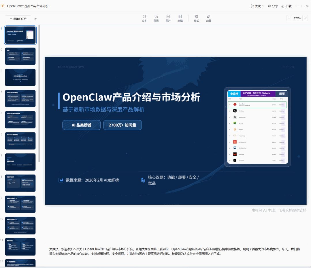Open the 动画 animation tool

(x=208, y=18)
